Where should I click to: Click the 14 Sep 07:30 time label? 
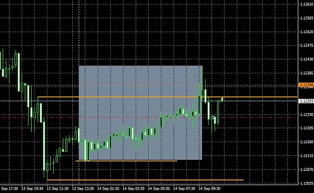pyautogui.click(x=184, y=188)
